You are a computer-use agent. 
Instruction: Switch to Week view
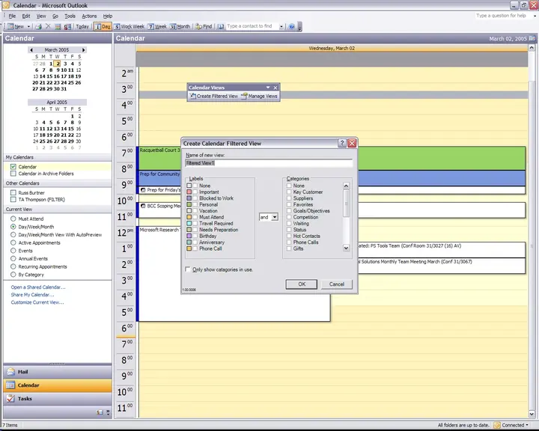pos(157,26)
